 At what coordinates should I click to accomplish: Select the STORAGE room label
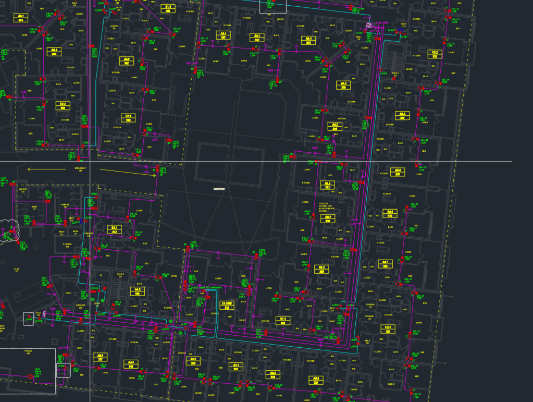[x=67, y=245]
